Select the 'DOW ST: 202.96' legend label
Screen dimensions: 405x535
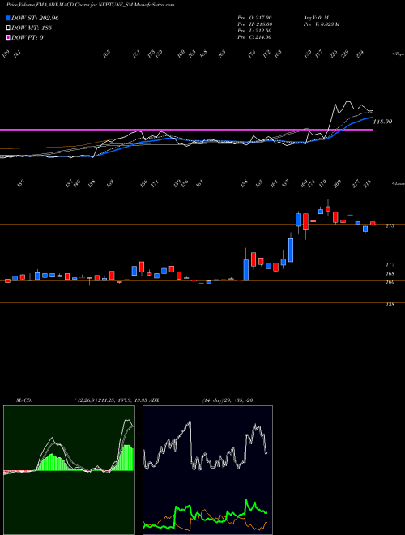(35, 19)
